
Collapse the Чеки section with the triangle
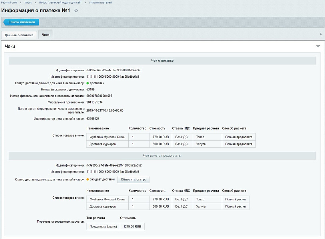click(318, 47)
